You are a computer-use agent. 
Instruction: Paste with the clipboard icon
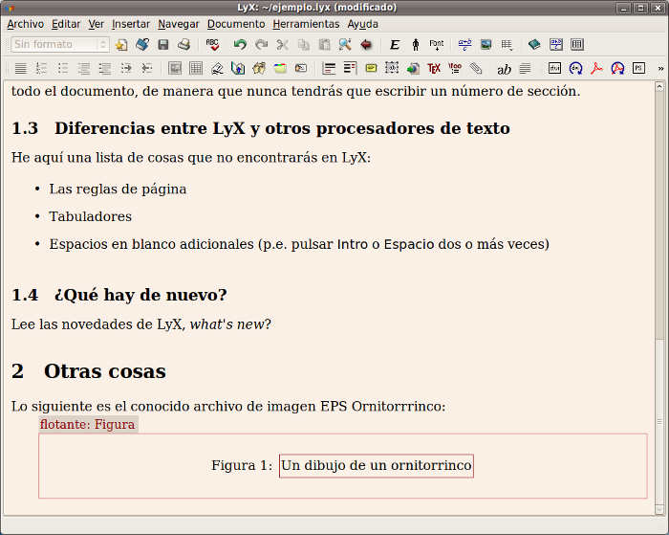point(324,44)
